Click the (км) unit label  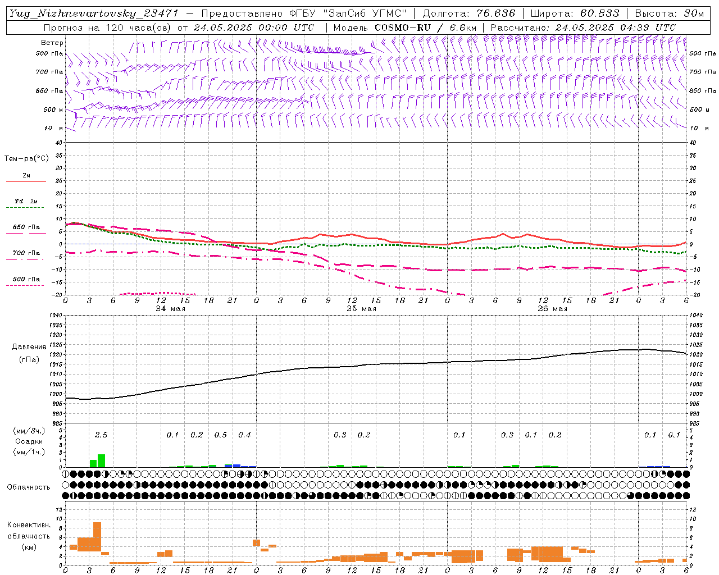[29, 547]
